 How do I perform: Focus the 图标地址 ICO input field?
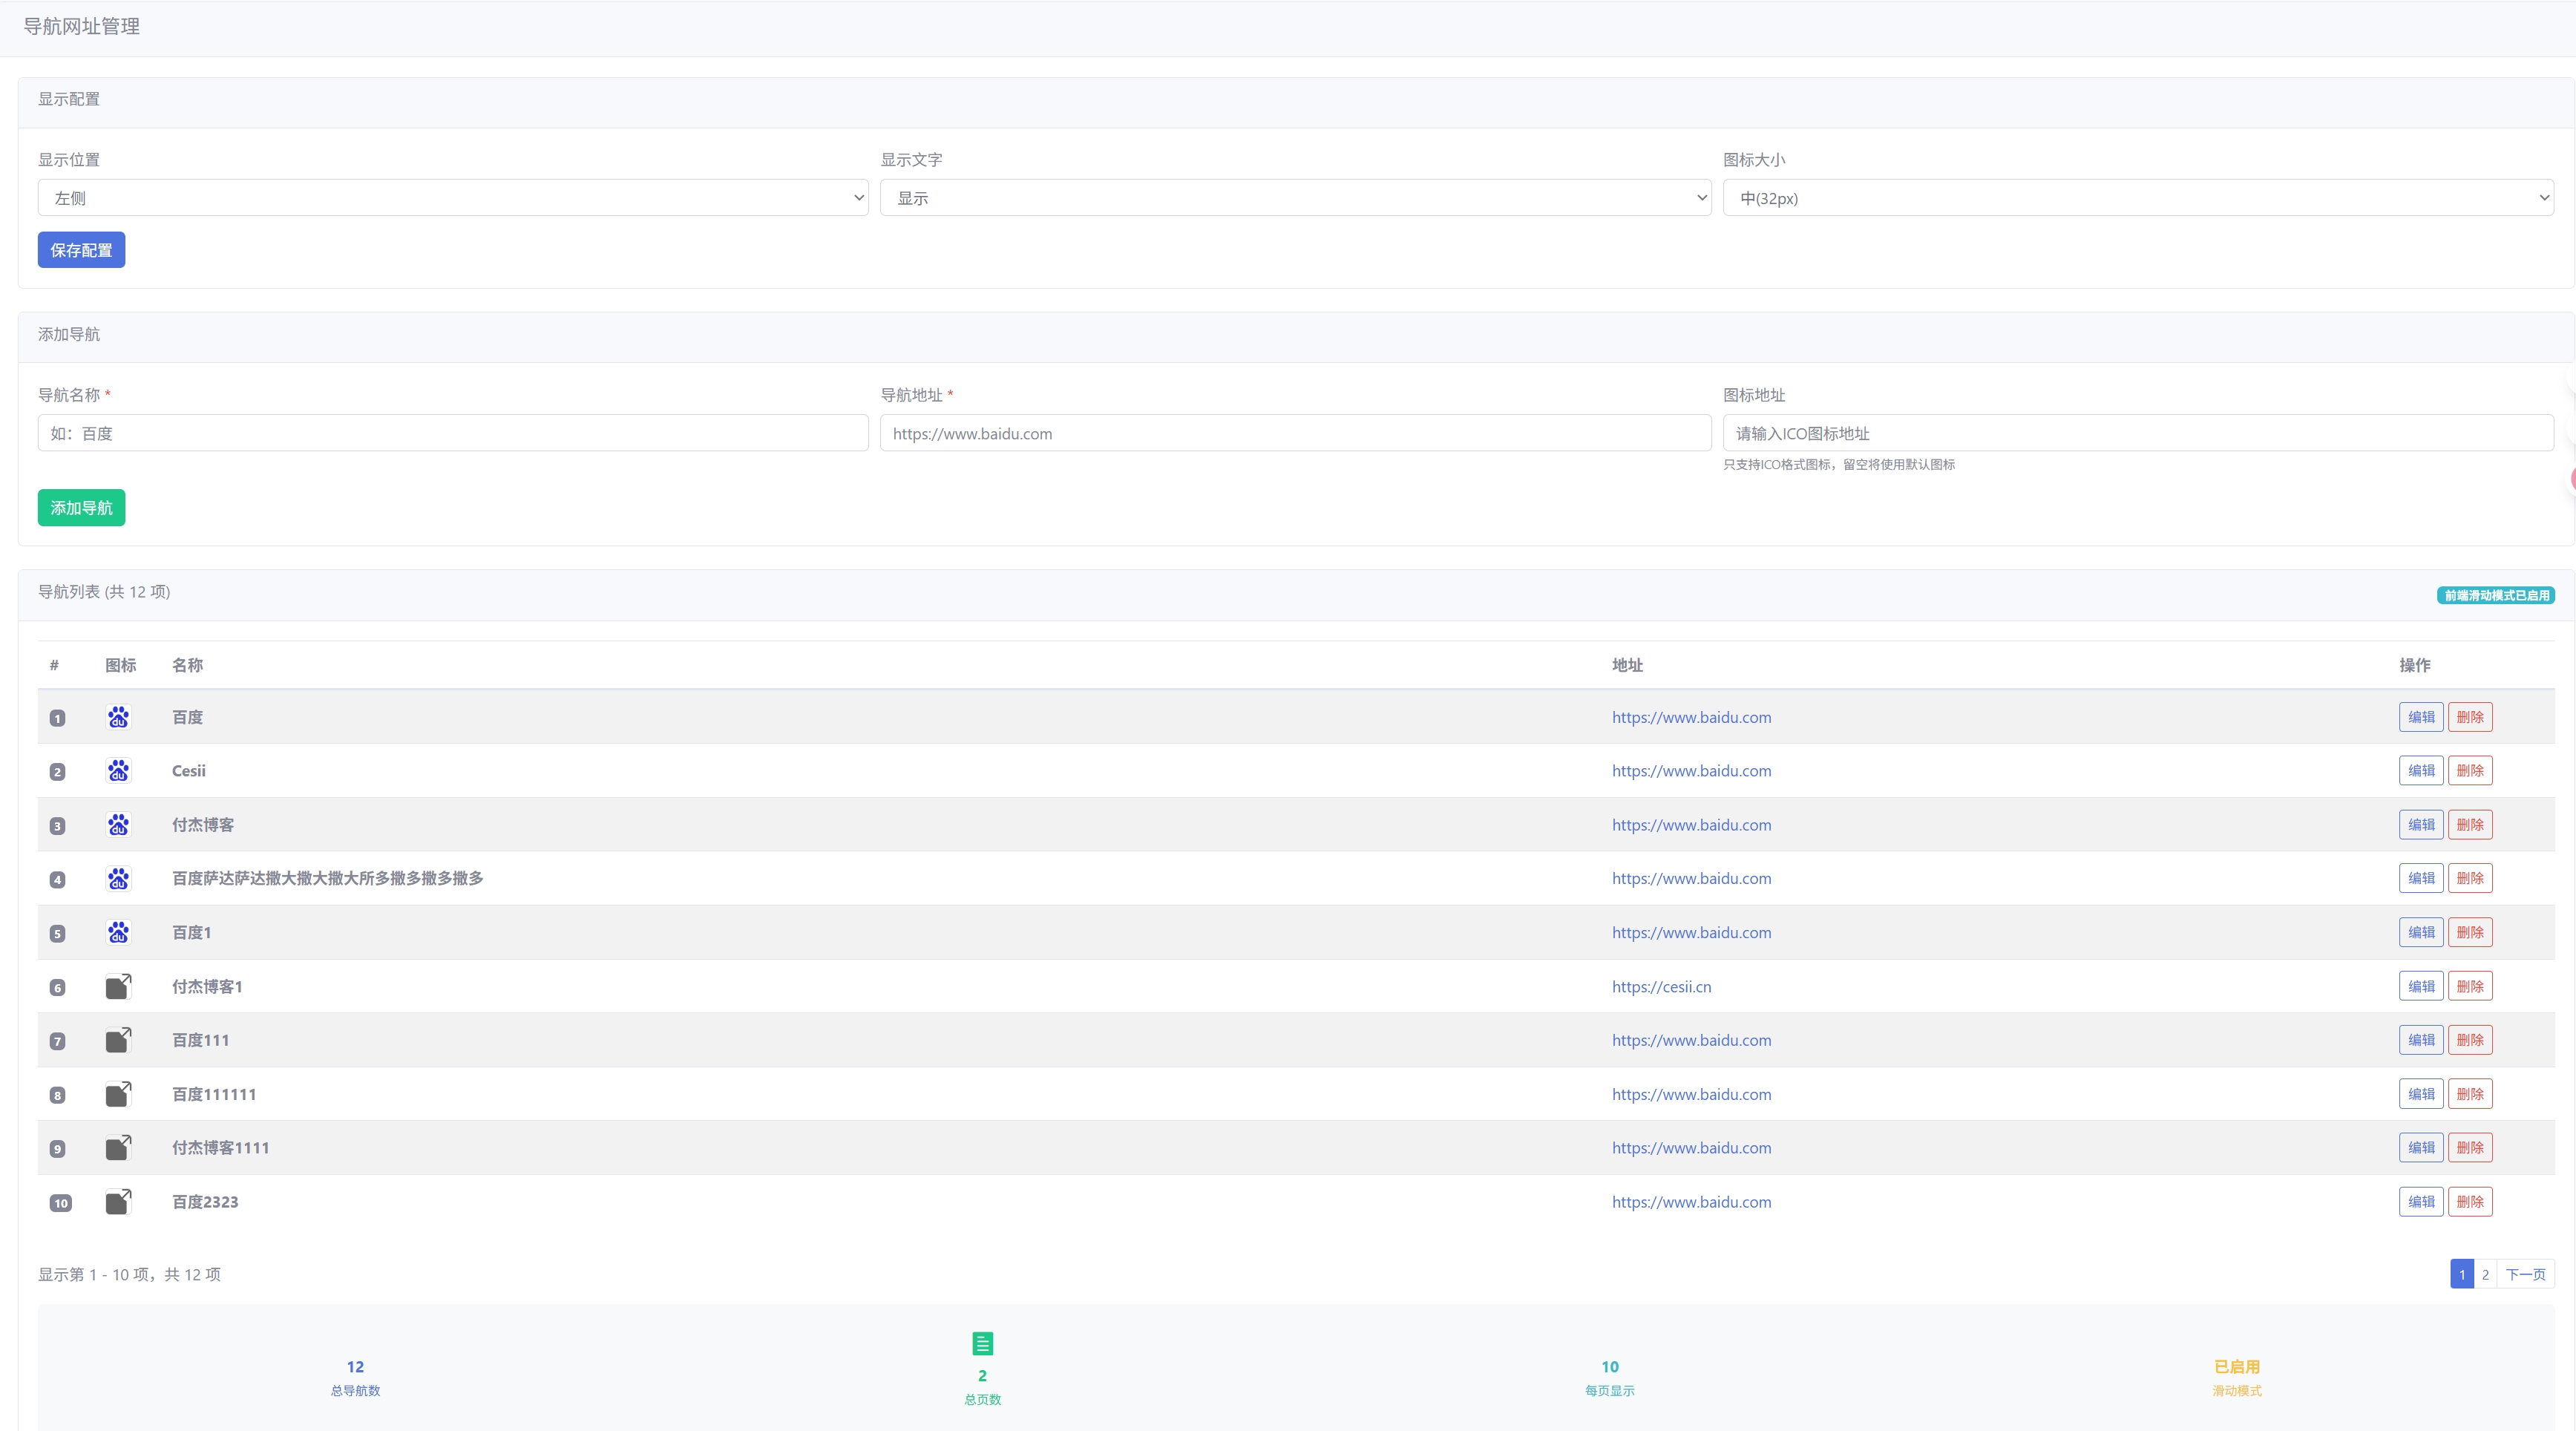click(2137, 433)
